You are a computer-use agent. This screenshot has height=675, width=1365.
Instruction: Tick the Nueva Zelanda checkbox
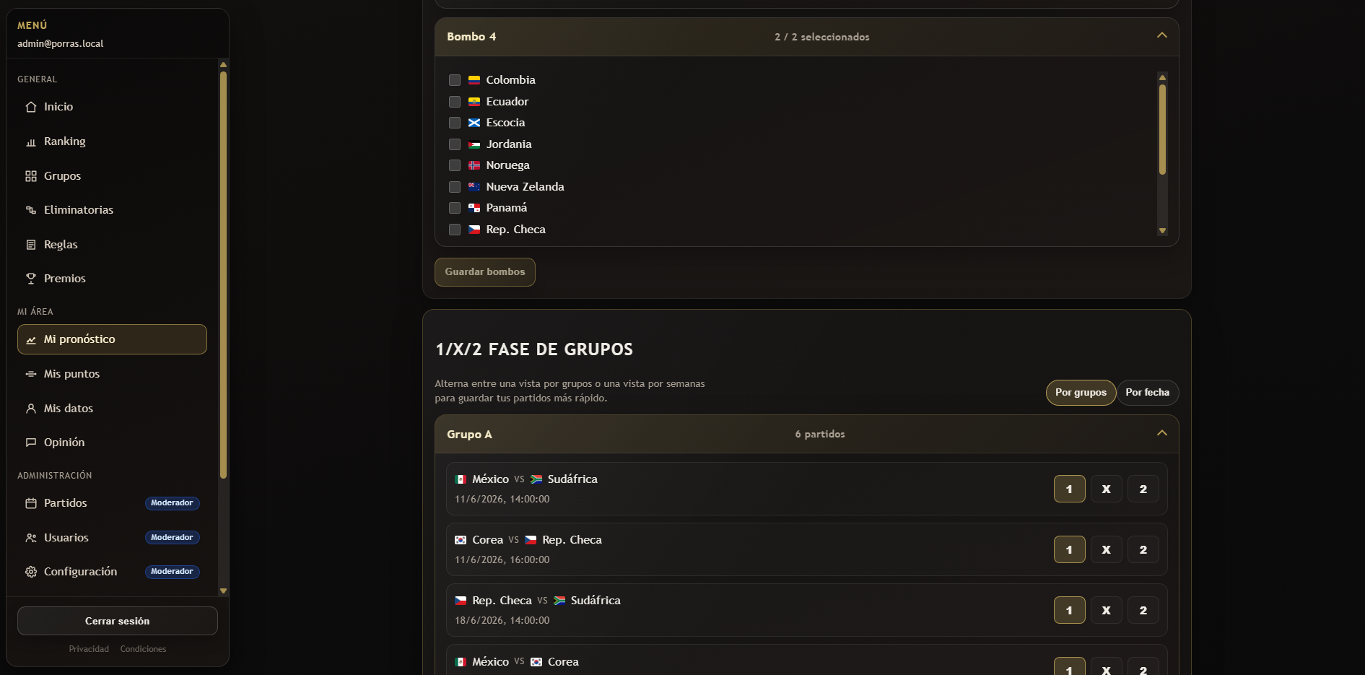coord(455,187)
